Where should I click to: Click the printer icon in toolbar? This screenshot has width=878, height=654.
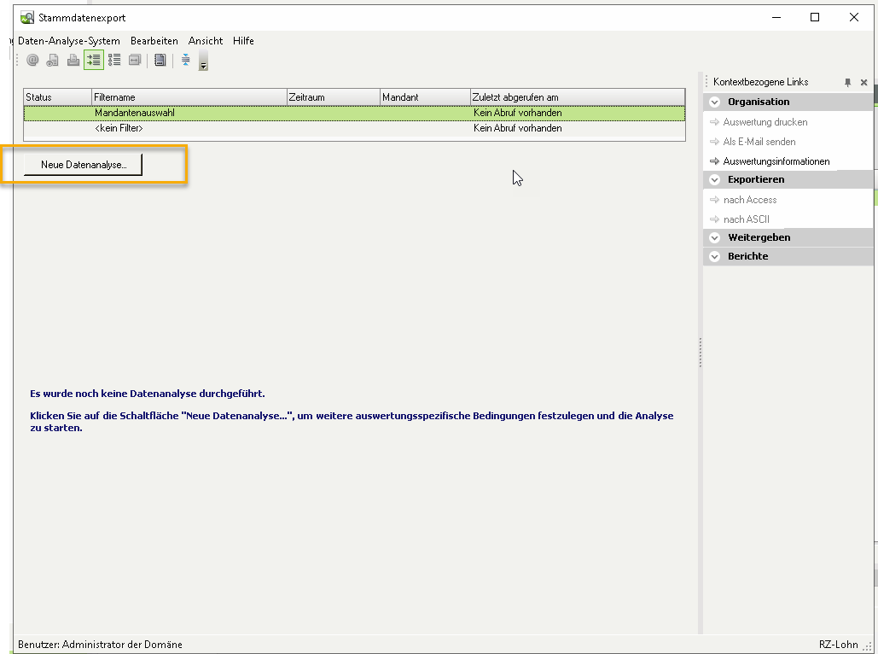pyautogui.click(x=73, y=60)
